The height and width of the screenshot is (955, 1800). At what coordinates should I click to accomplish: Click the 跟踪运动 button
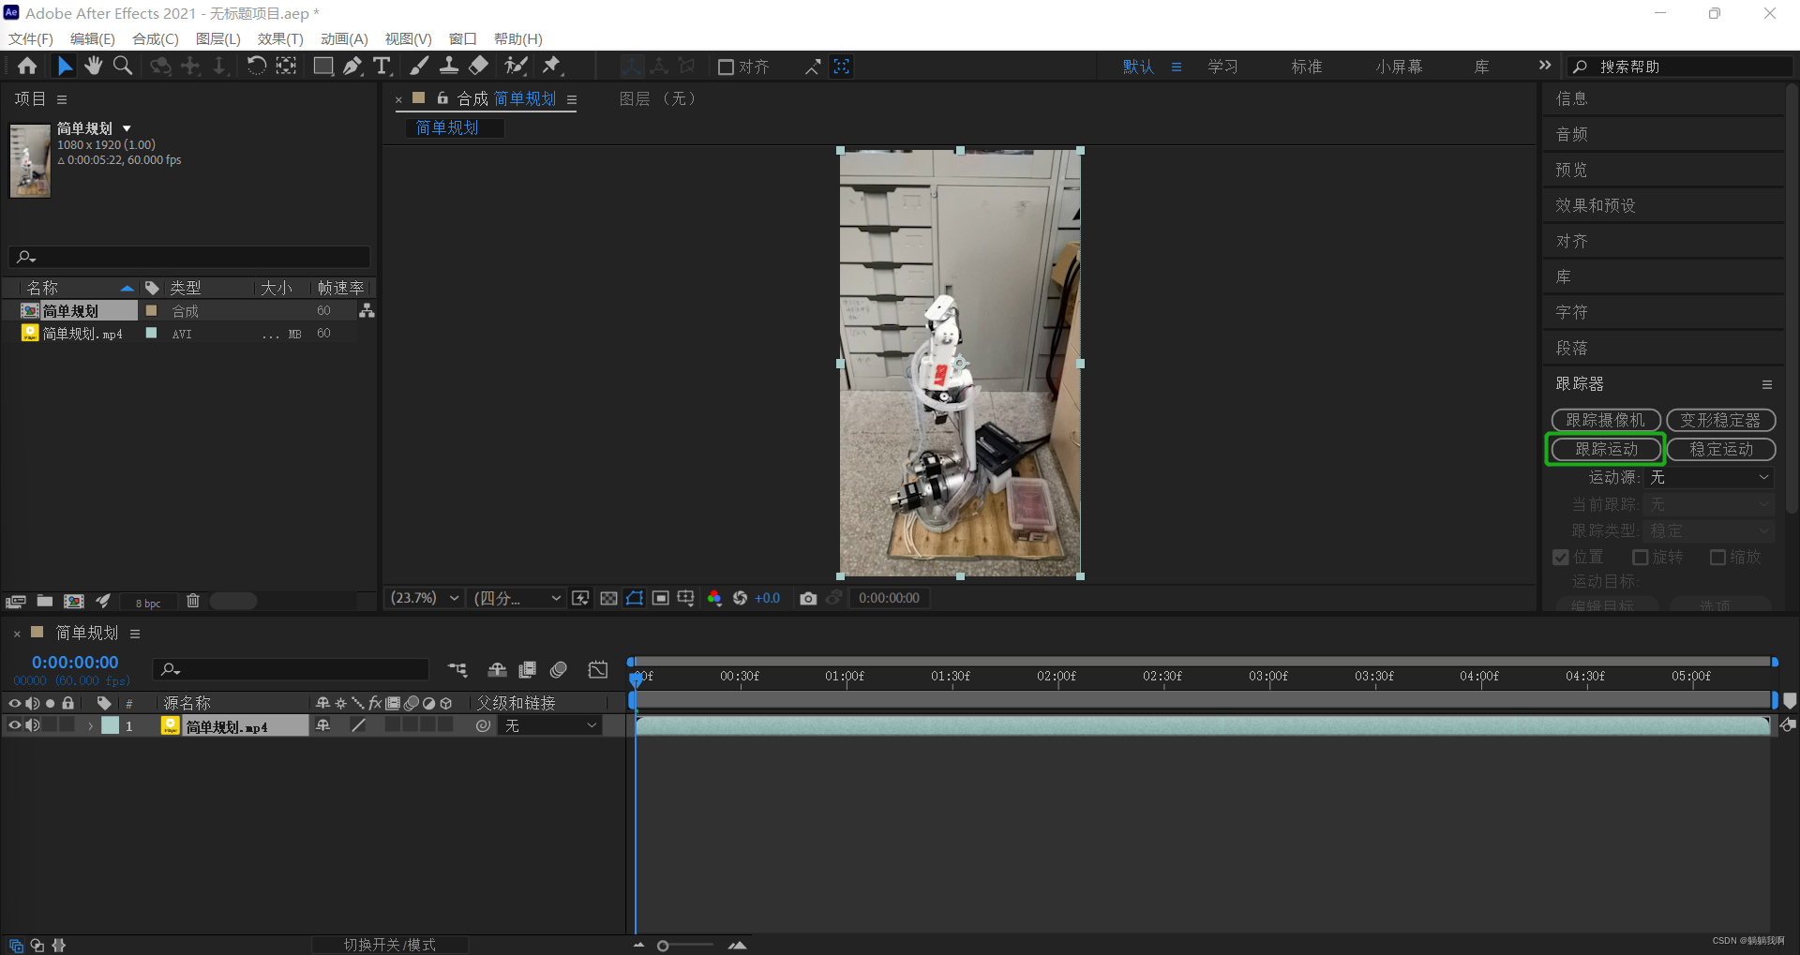coord(1606,449)
